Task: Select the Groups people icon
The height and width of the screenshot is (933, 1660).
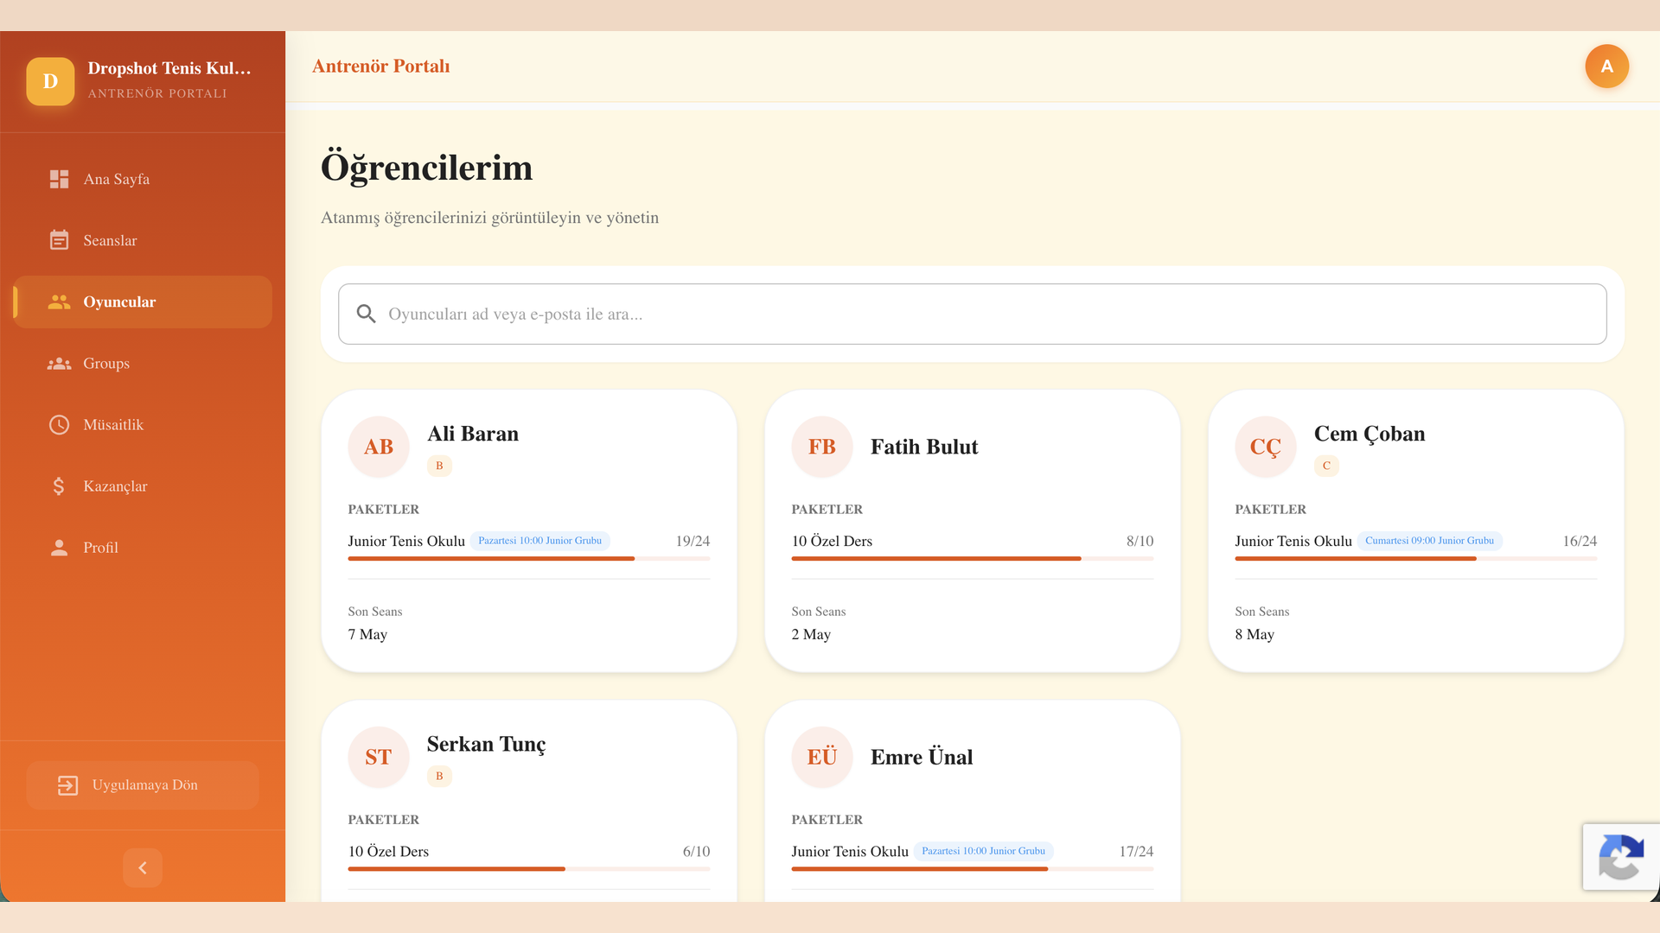Action: point(59,364)
